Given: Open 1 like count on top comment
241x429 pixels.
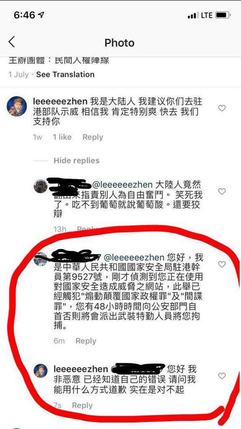Looking at the screenshot, I should pyautogui.click(x=62, y=137).
